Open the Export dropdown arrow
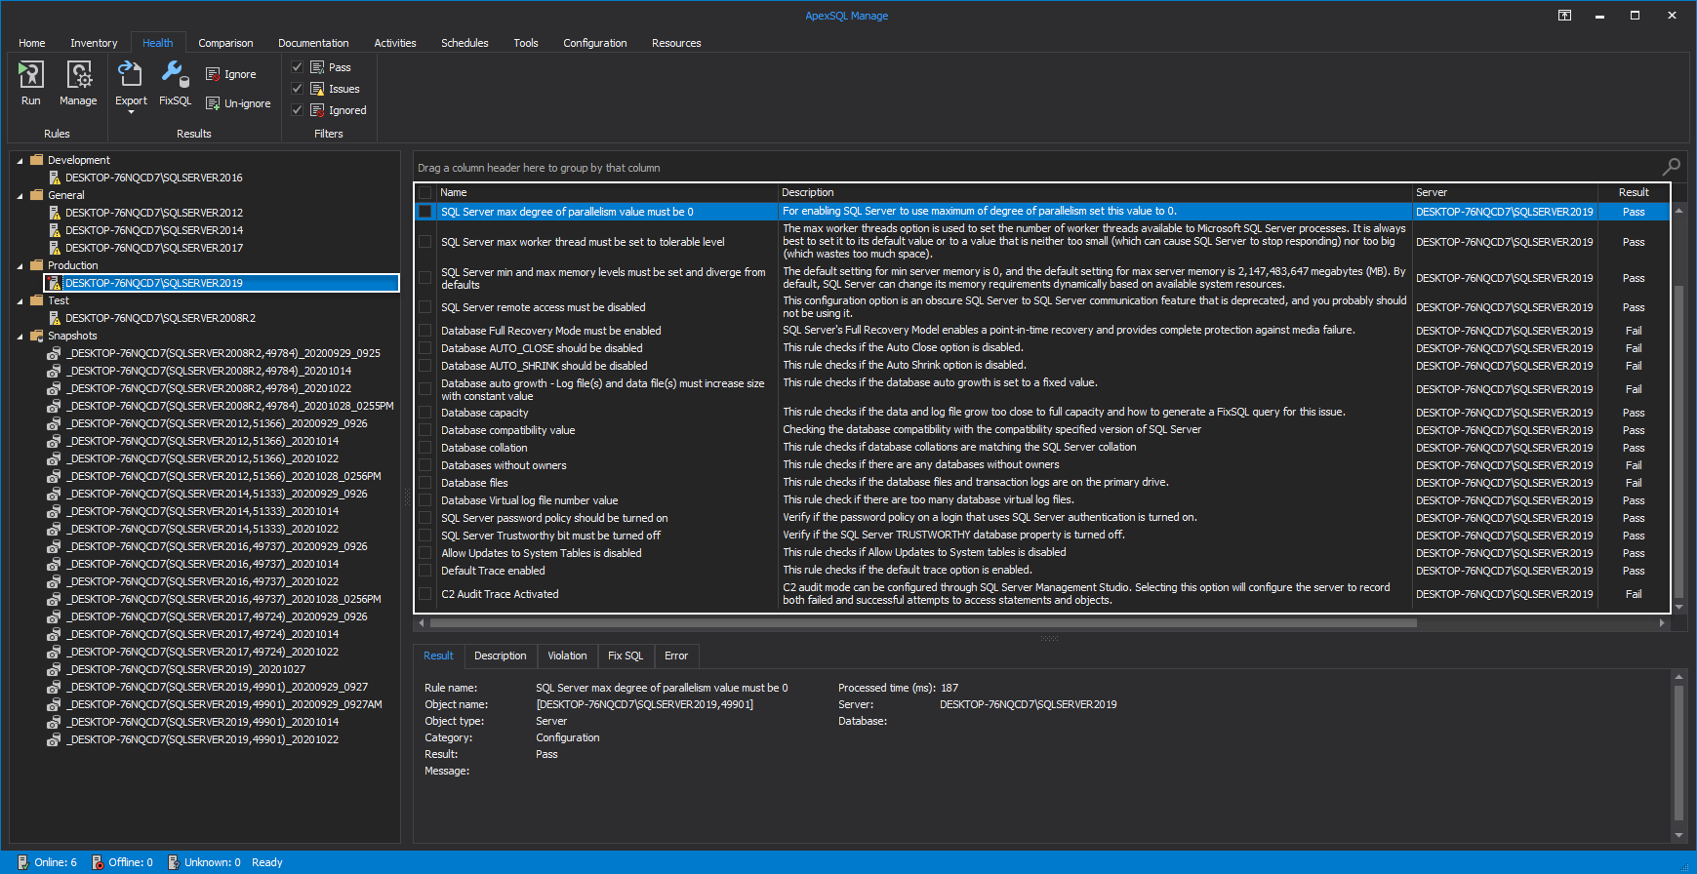This screenshot has height=874, width=1697. [x=131, y=113]
